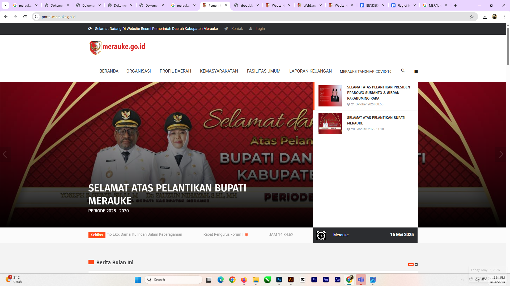Open SELAMAT ATAS PELANTIKAN PRESIDEN headline
Viewport: 510px width, 286px height.
click(x=379, y=93)
